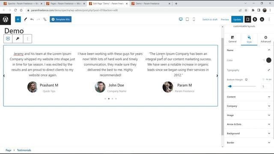Click the pin icon in block toolbar
The width and height of the screenshot is (274, 154).
18,38
